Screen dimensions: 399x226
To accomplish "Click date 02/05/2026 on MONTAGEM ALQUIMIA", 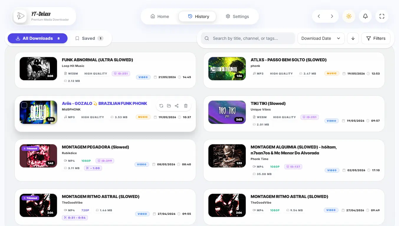I will pyautogui.click(x=356, y=170).
